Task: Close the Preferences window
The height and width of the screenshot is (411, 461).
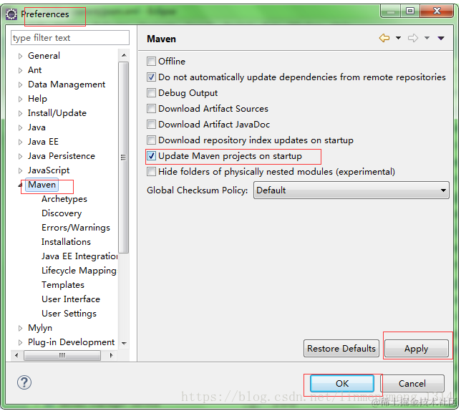Action: (438, 11)
